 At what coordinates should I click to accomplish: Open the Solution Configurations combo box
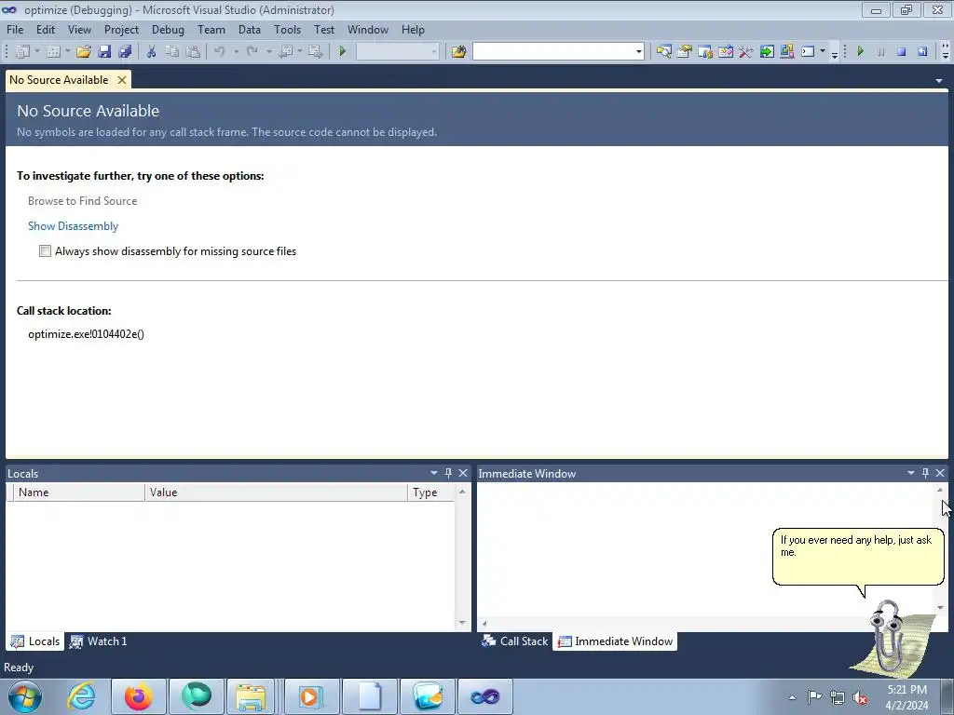click(397, 52)
